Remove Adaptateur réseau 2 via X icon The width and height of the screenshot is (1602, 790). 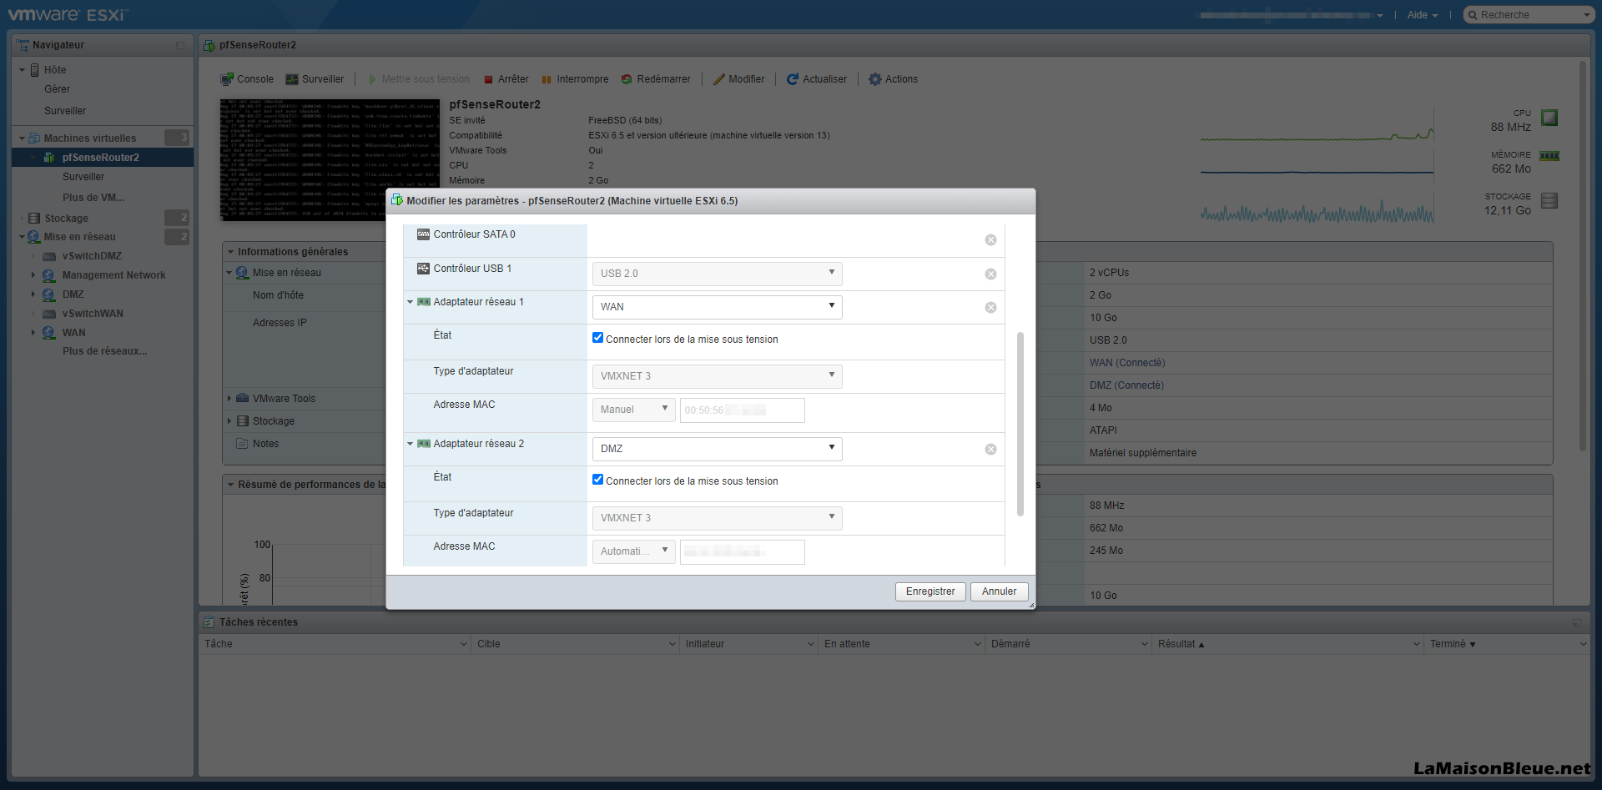point(990,450)
